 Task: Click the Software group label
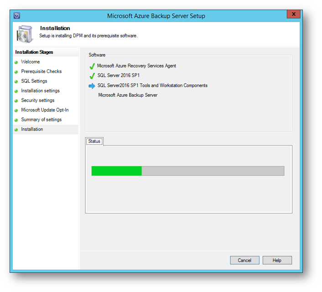coord(97,55)
